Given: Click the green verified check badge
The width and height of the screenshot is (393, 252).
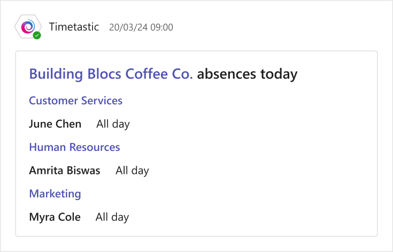Looking at the screenshot, I should (37, 35).
